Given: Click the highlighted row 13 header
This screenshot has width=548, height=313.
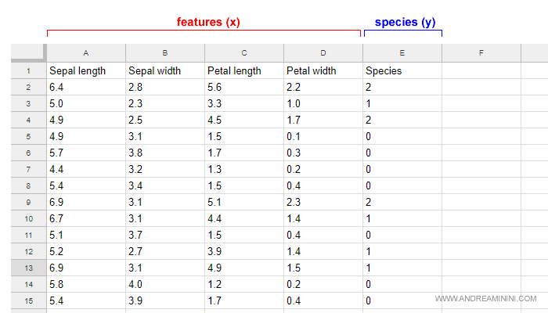Looking at the screenshot, I should [28, 268].
